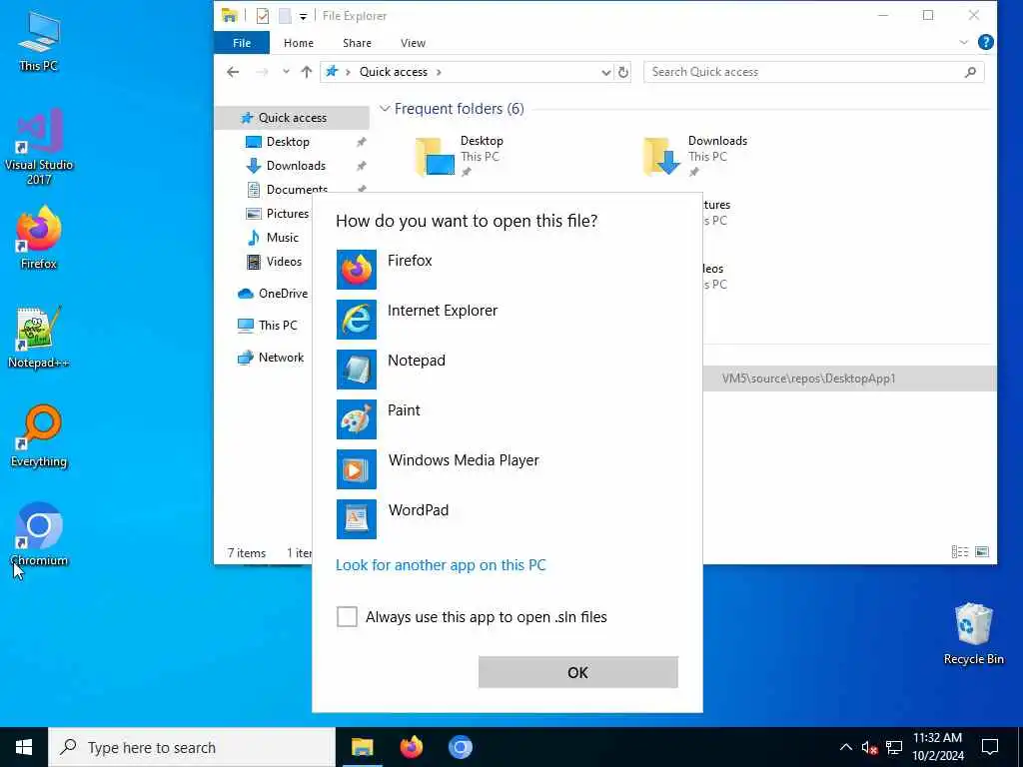Click the search magnifier in File Explorer
The image size is (1023, 767).
click(970, 72)
